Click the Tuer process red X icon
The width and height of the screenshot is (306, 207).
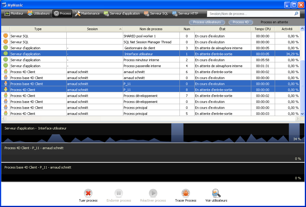[x=88, y=193]
